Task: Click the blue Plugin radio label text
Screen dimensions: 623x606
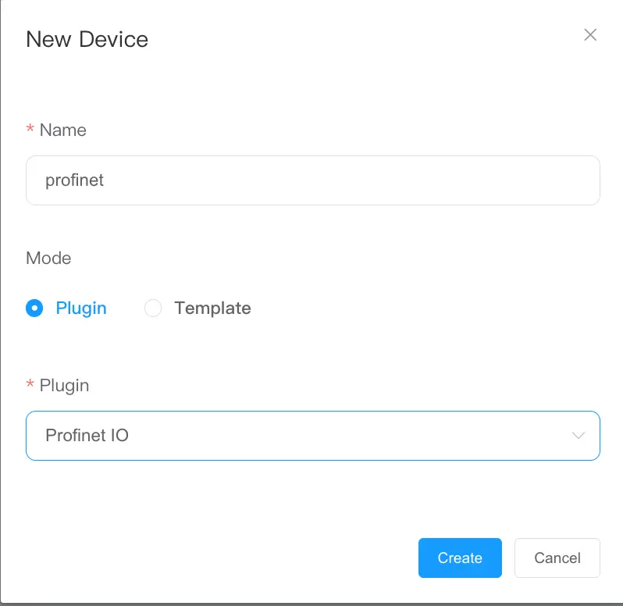Action: click(81, 308)
